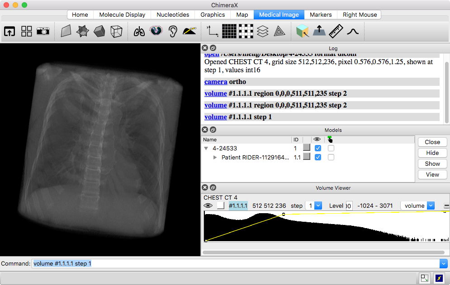Click the Level input field
The width and height of the screenshot is (450, 285).
tap(349, 206)
